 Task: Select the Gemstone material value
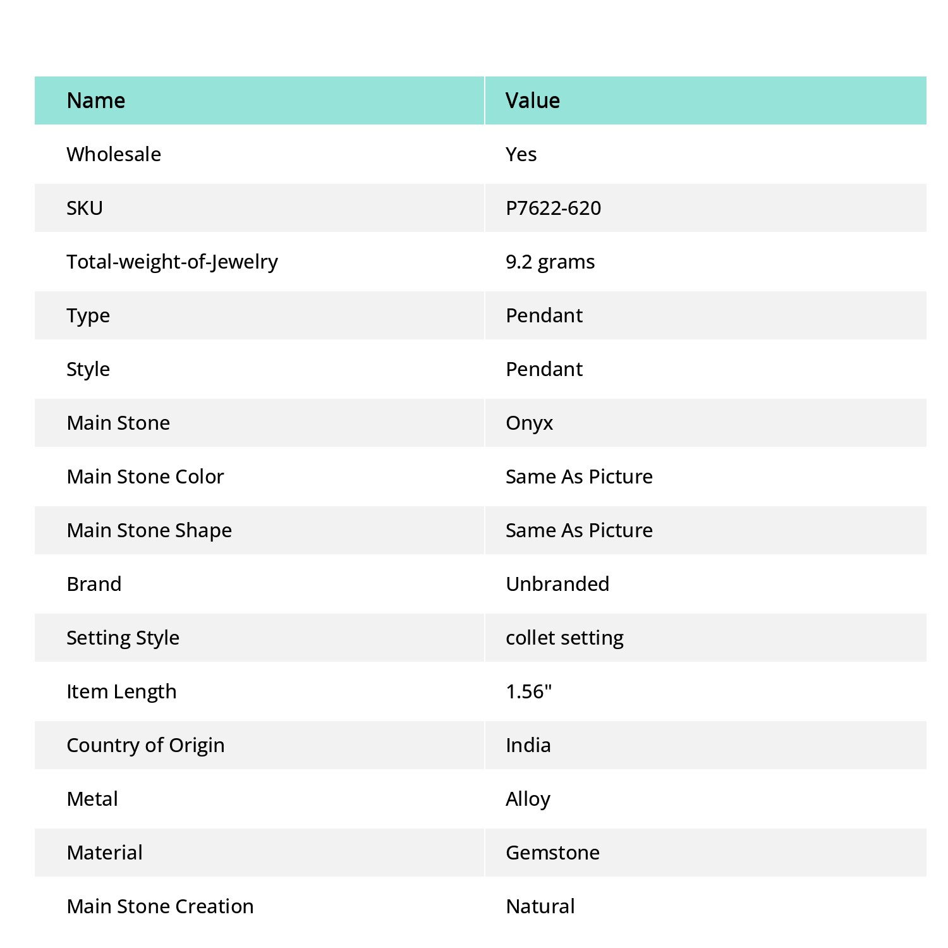[x=552, y=853]
